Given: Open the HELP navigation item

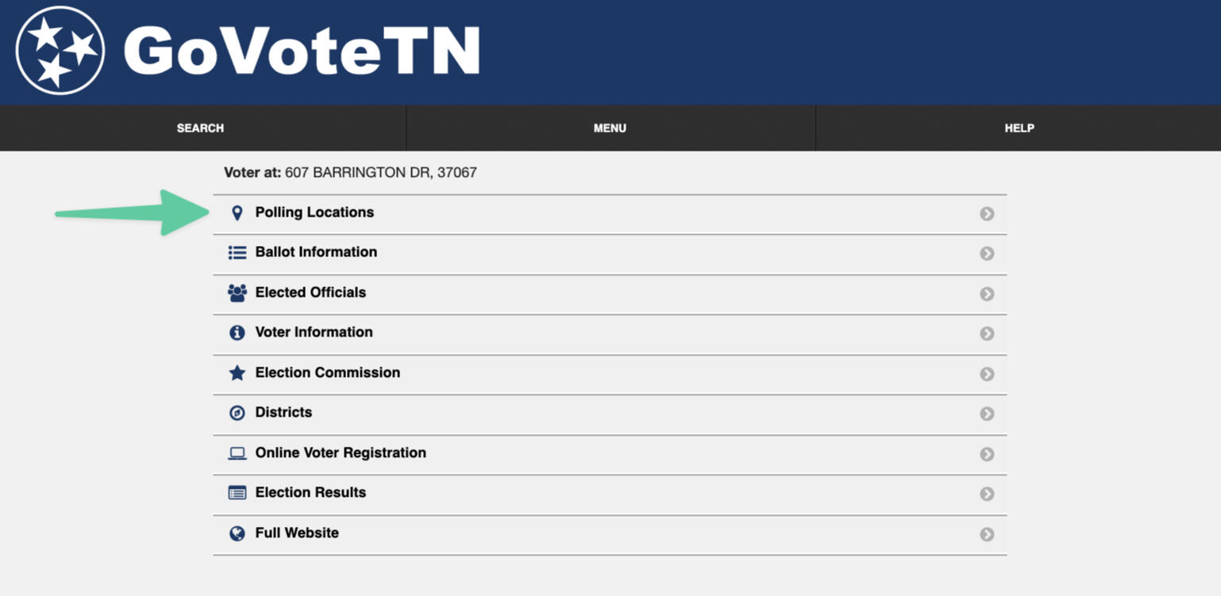Looking at the screenshot, I should pyautogui.click(x=1019, y=128).
